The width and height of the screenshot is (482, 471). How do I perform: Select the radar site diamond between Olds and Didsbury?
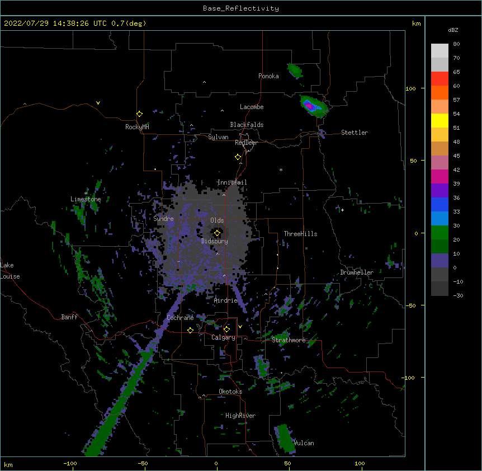point(217,233)
